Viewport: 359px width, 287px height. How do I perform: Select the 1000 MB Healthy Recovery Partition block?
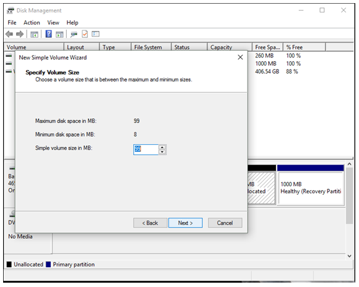pyautogui.click(x=311, y=185)
